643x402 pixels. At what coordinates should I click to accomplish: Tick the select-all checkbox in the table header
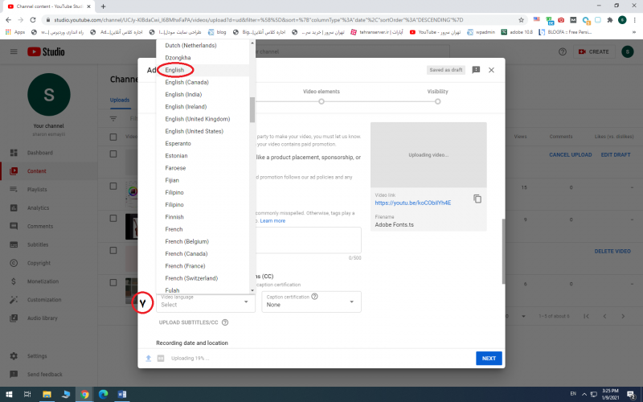click(113, 137)
